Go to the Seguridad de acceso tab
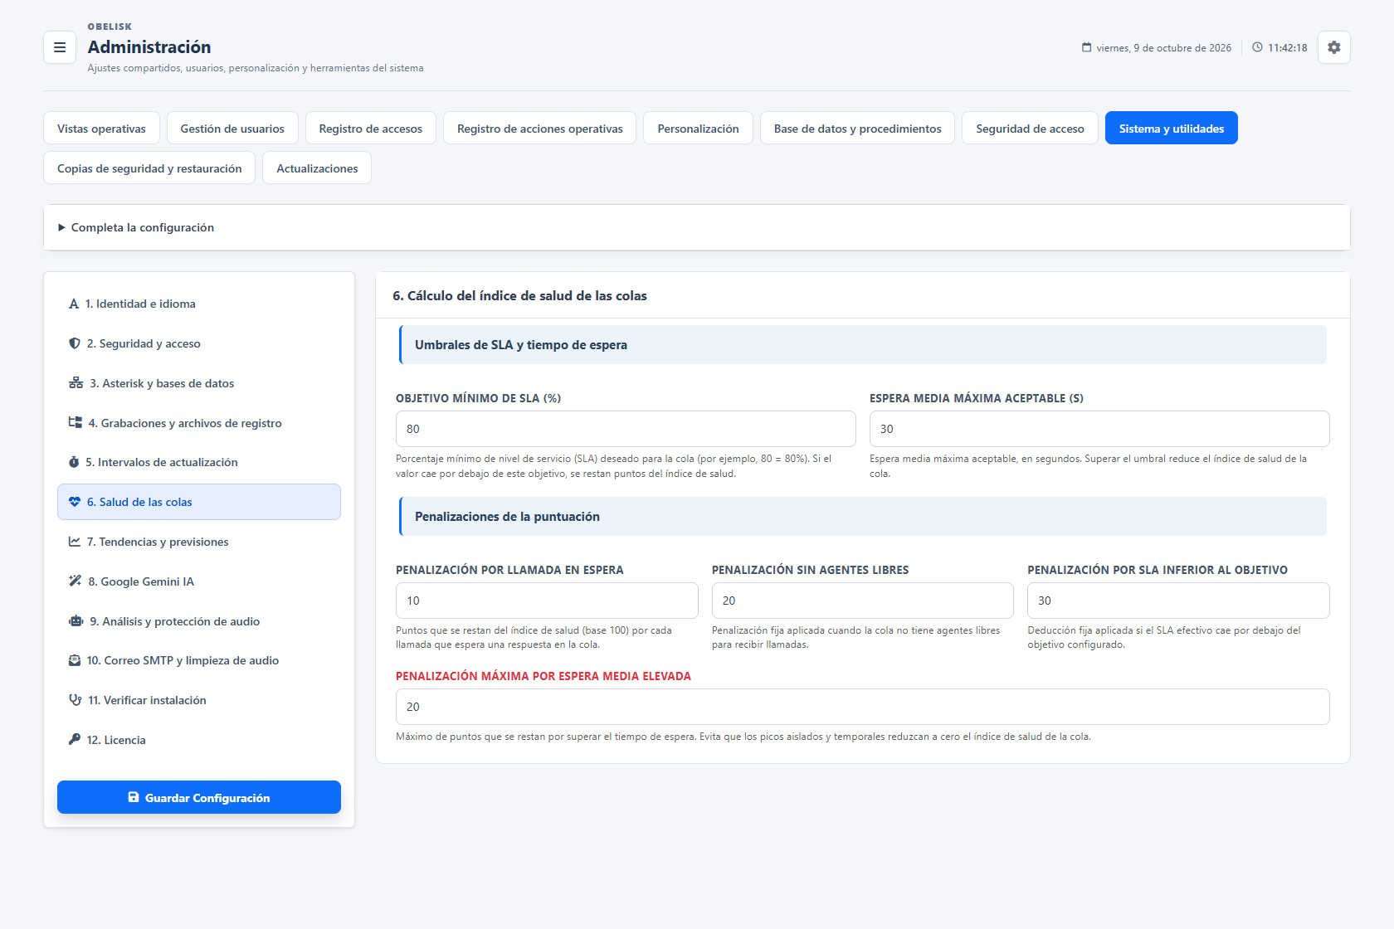Viewport: 1394px width, 929px height. tap(1031, 129)
